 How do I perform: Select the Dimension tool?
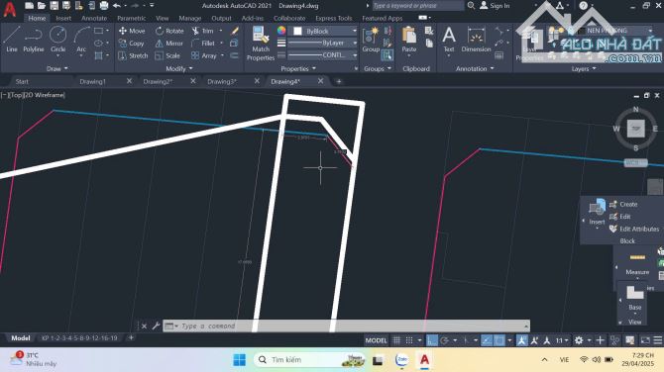coord(476,40)
